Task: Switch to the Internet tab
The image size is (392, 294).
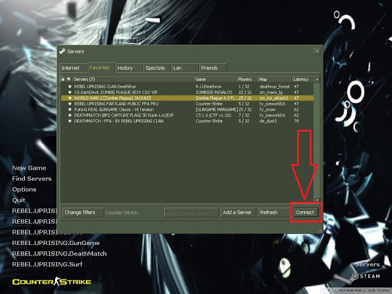Action: [x=73, y=68]
